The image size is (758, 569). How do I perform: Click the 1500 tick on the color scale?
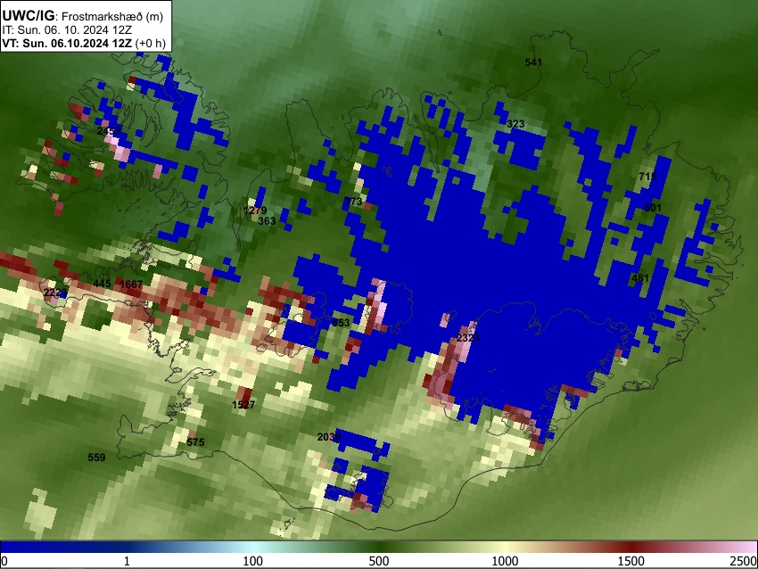tap(631, 561)
